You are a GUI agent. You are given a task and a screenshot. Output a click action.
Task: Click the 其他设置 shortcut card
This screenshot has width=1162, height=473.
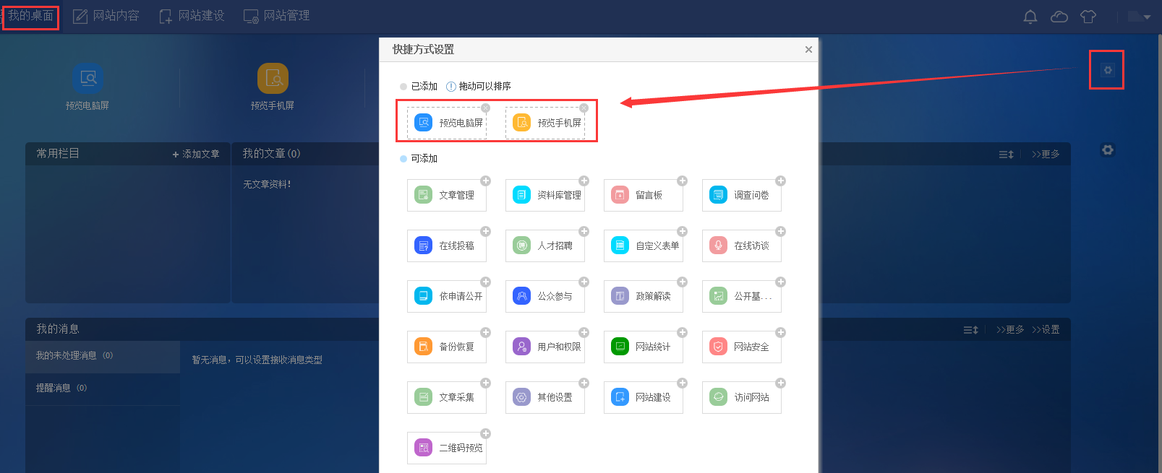pos(545,397)
